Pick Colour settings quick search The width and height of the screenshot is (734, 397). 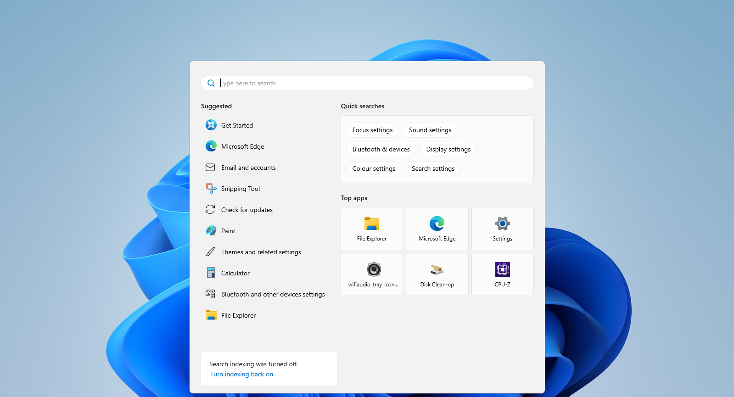click(x=374, y=168)
